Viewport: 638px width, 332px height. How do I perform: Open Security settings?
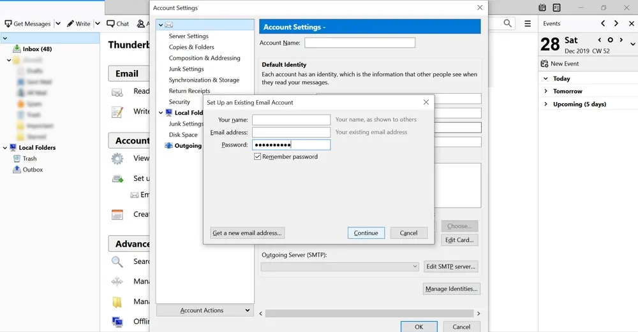(179, 102)
